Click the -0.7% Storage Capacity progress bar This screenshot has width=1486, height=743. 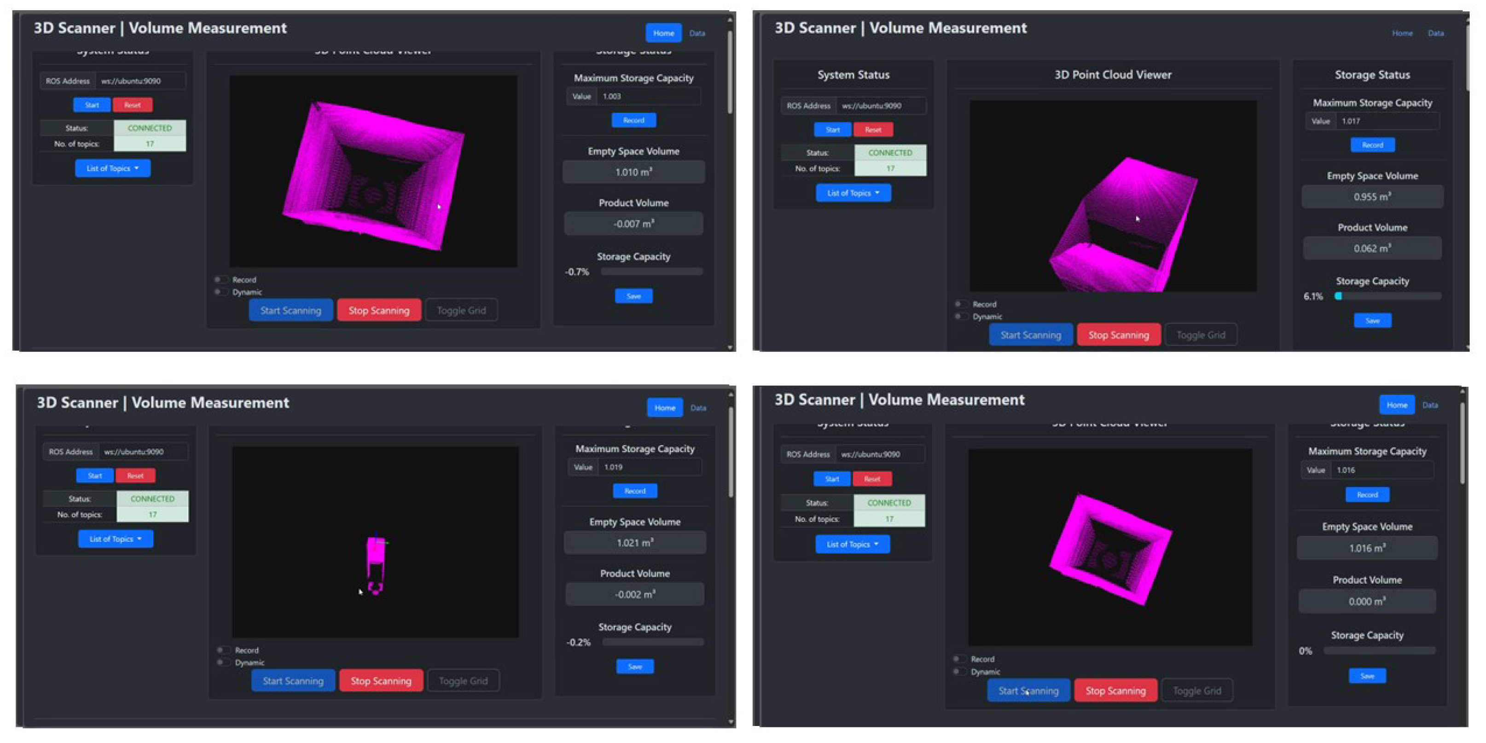(x=652, y=272)
